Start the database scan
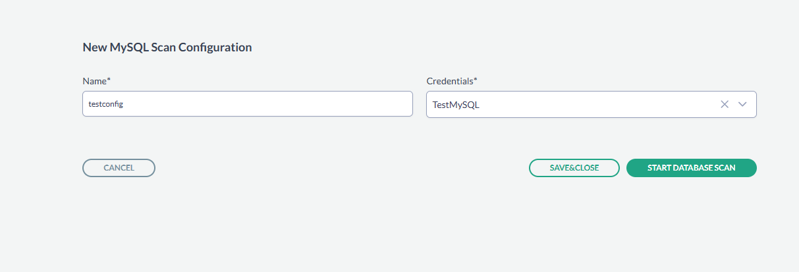 coord(691,168)
